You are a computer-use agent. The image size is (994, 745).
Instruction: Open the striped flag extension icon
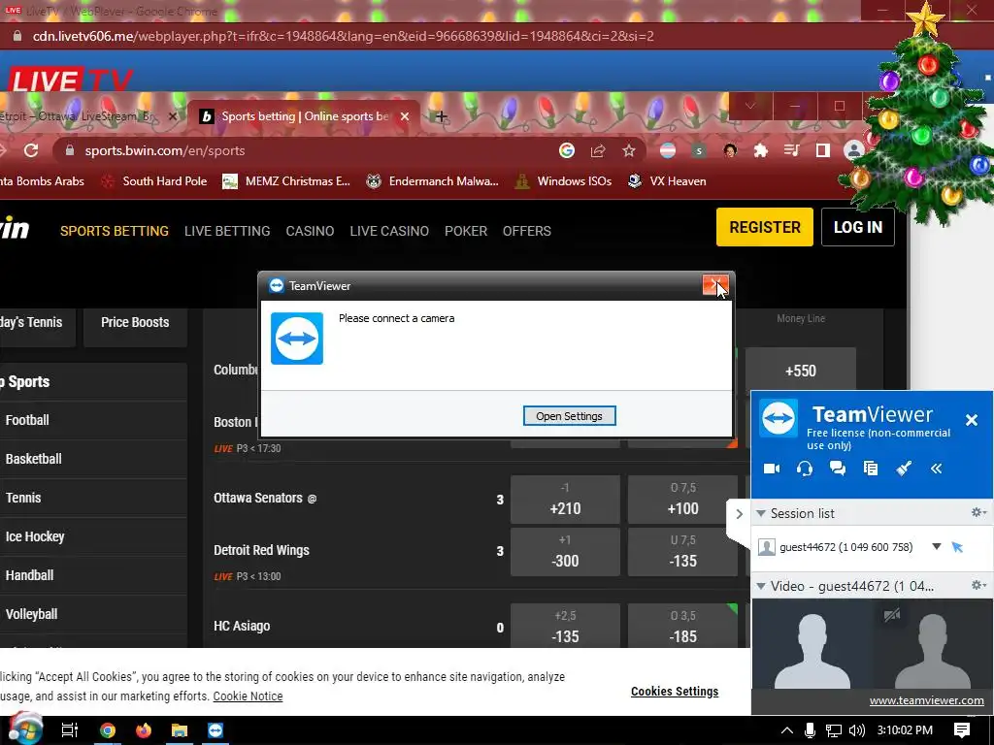[668, 150]
